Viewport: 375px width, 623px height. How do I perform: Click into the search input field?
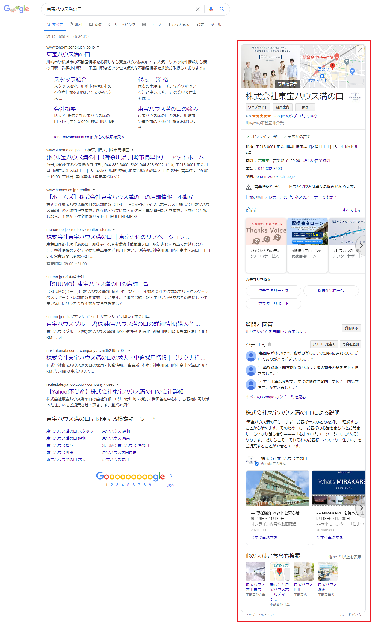tap(119, 9)
